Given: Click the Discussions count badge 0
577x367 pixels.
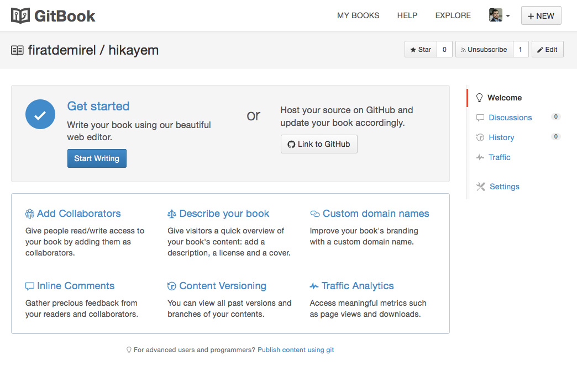Looking at the screenshot, I should [x=555, y=117].
